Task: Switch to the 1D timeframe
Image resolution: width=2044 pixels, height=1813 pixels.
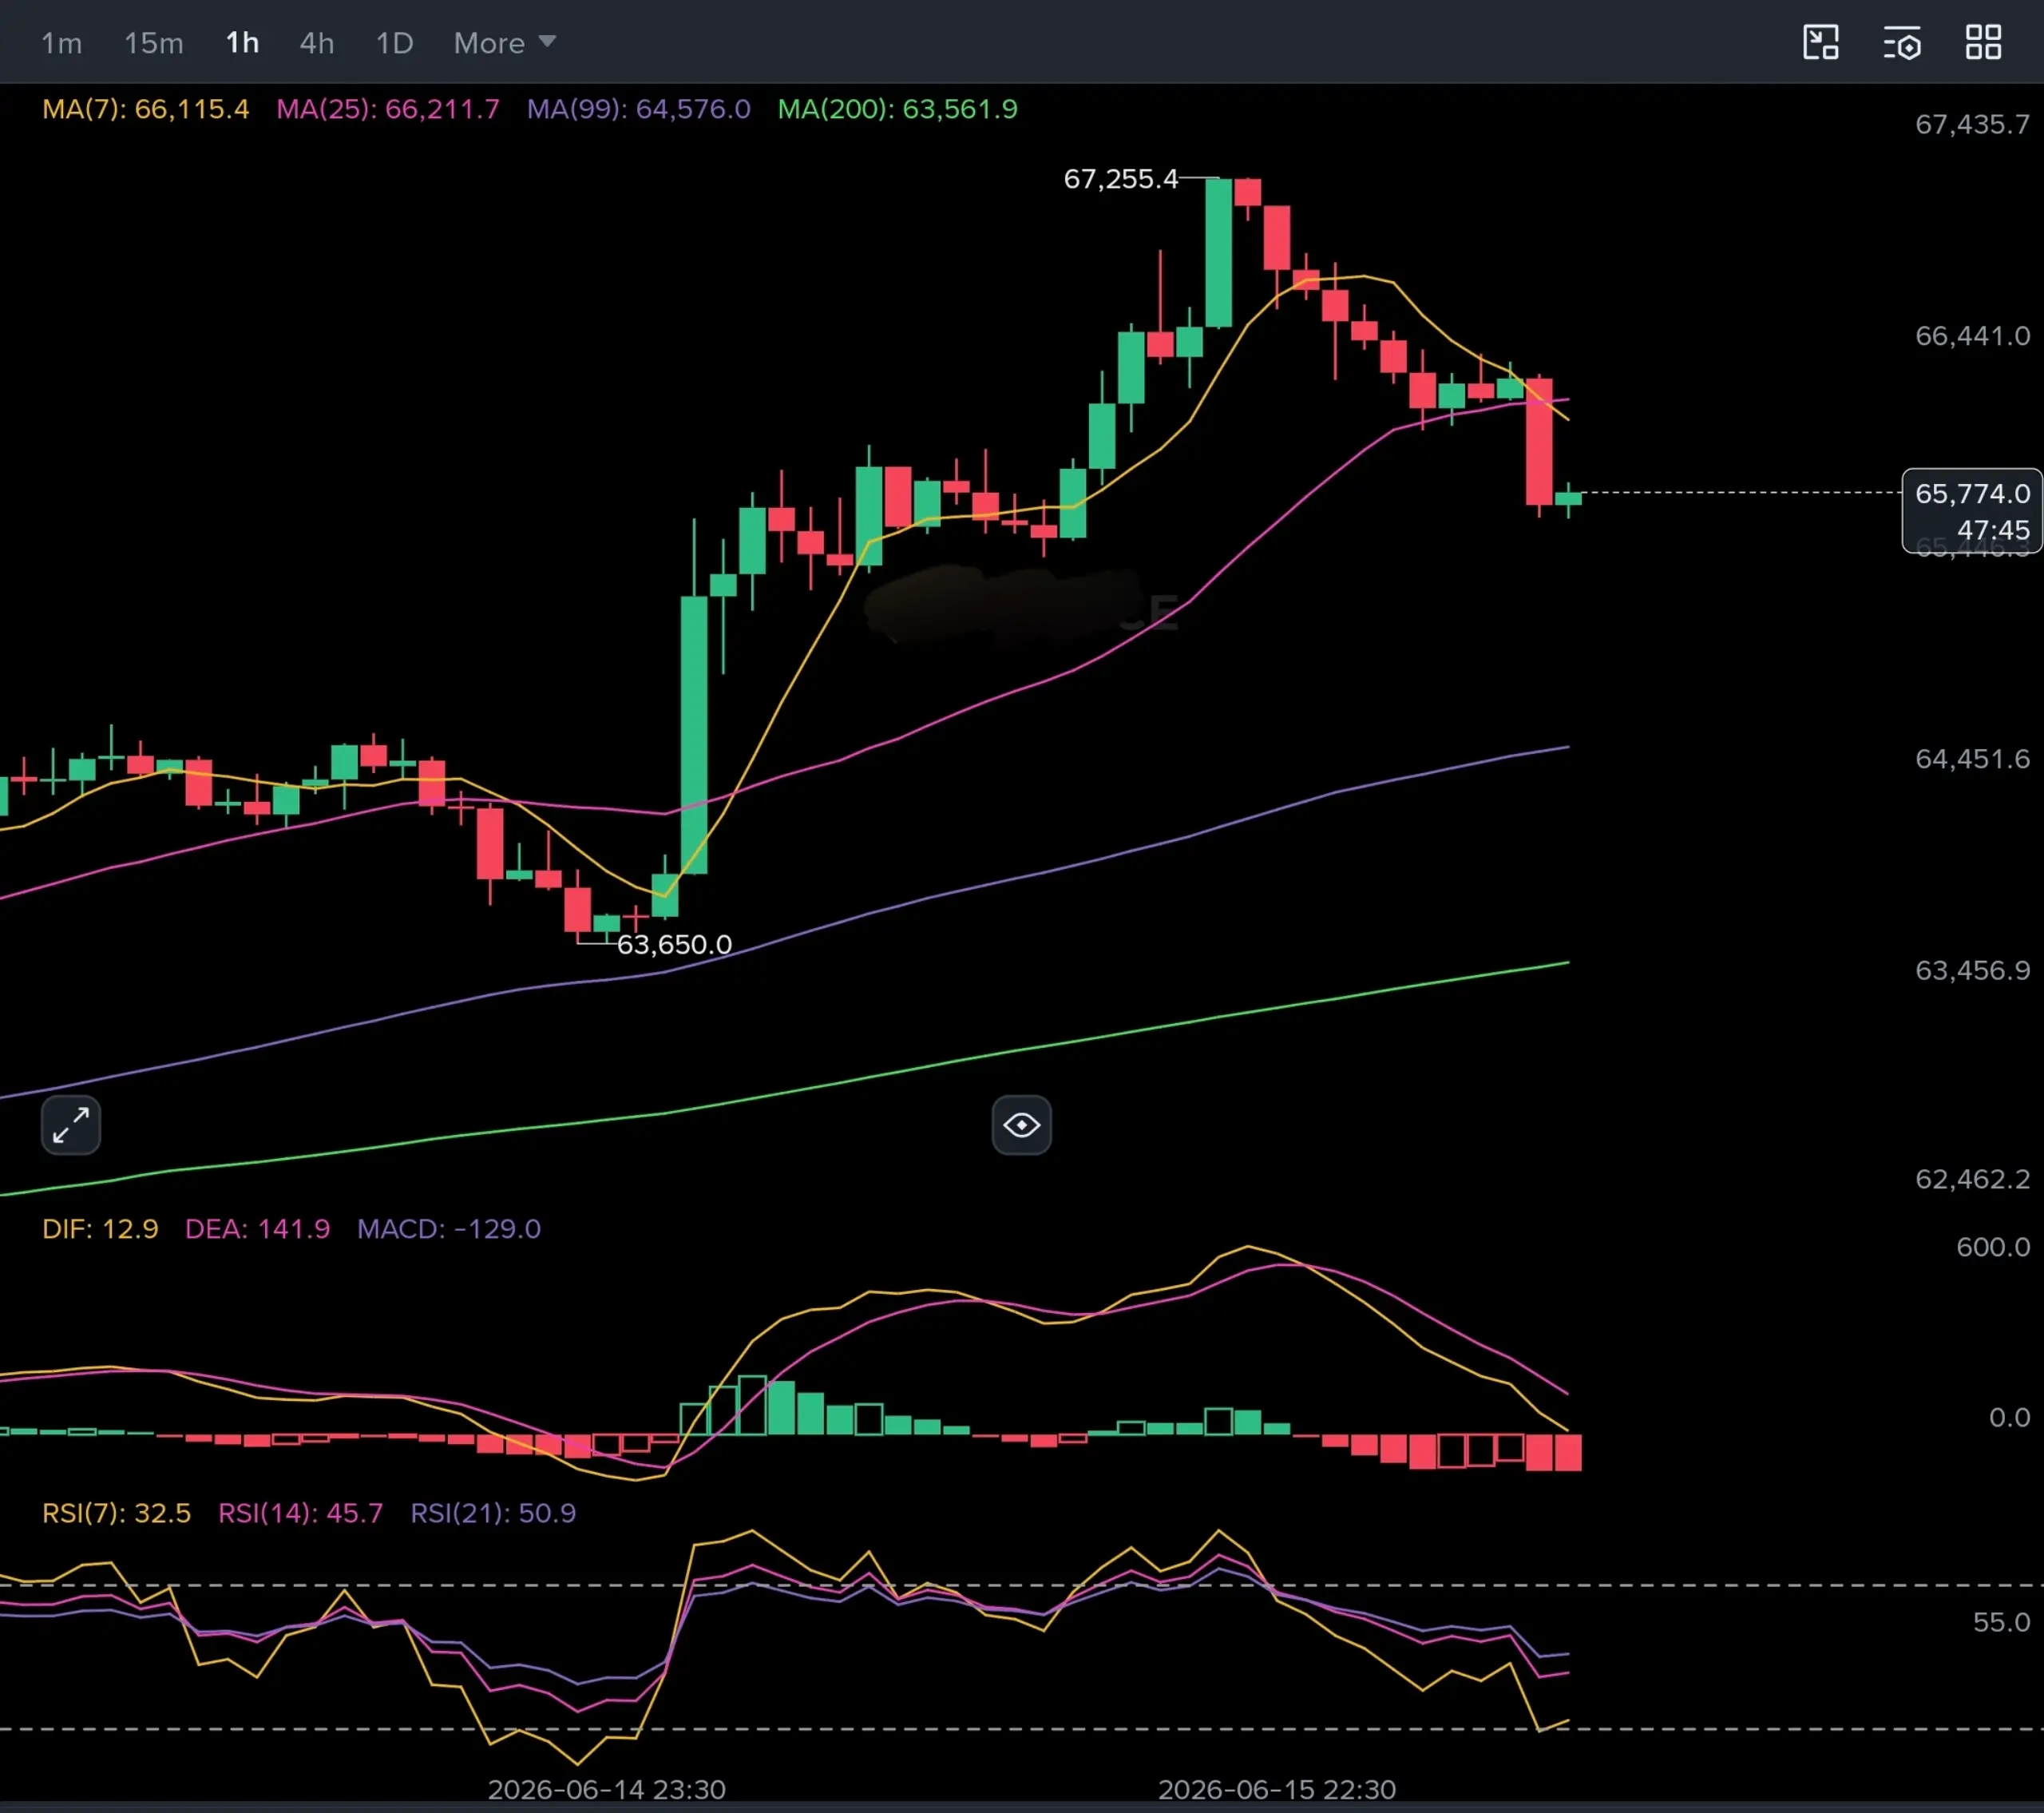Action: pyautogui.click(x=394, y=43)
